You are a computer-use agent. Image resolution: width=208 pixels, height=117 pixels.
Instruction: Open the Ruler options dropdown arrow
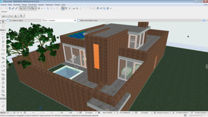pos(36,8)
